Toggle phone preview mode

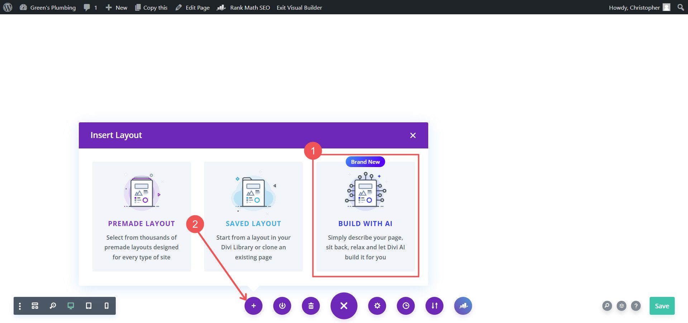point(106,306)
